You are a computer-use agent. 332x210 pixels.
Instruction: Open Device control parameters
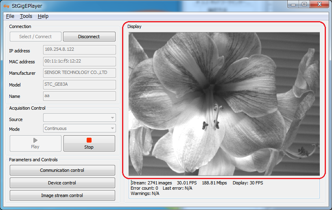(62, 183)
